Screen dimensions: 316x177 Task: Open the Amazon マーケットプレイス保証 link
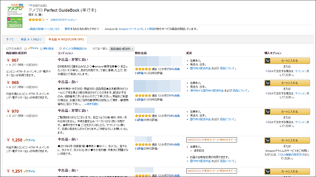[x=137, y=29]
